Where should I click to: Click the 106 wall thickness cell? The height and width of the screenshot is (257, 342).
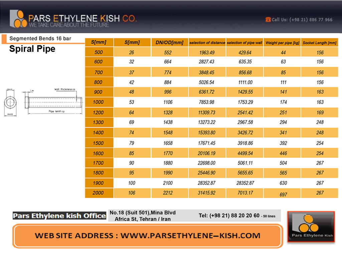point(132,193)
